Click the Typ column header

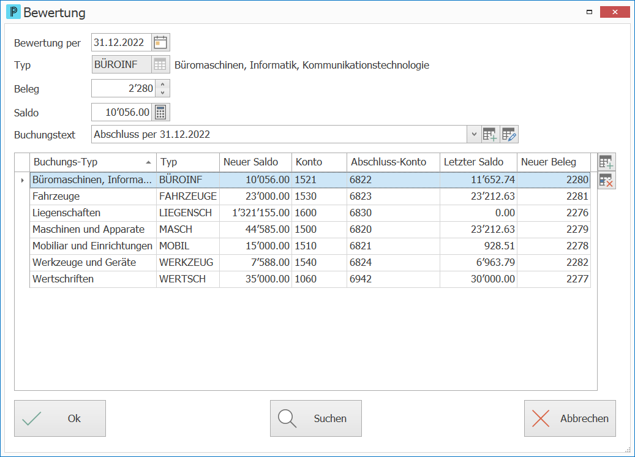[188, 162]
